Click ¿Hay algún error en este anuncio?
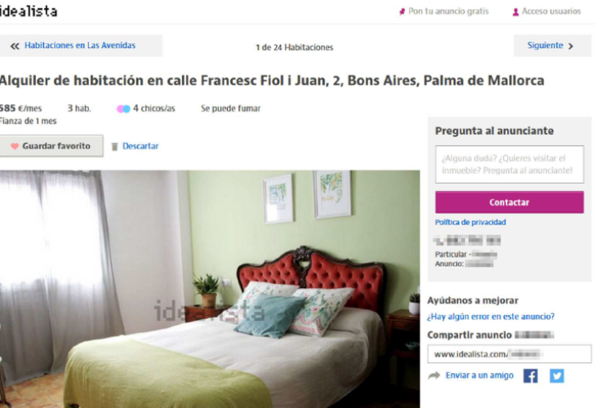Image resolution: width=596 pixels, height=408 pixels. 491,317
